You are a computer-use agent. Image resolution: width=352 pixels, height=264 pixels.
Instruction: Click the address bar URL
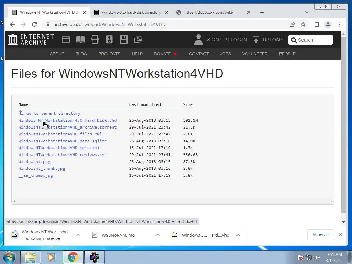(x=109, y=24)
